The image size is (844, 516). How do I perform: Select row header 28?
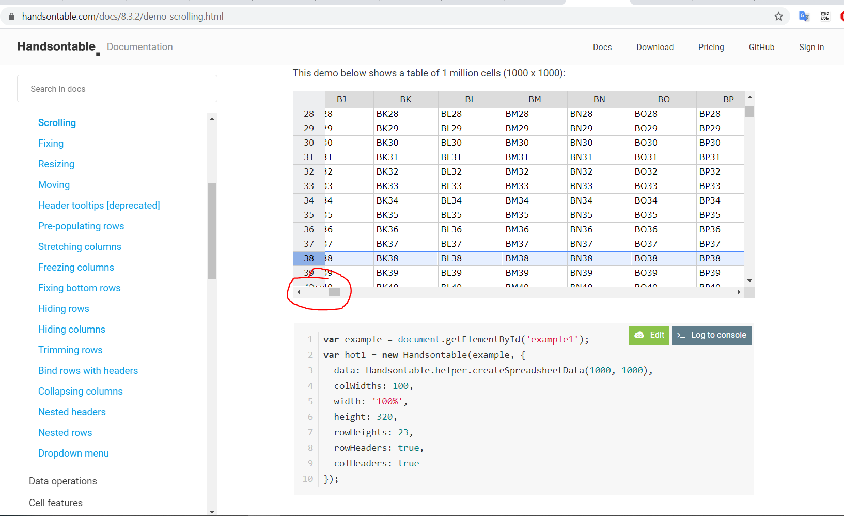click(x=309, y=114)
